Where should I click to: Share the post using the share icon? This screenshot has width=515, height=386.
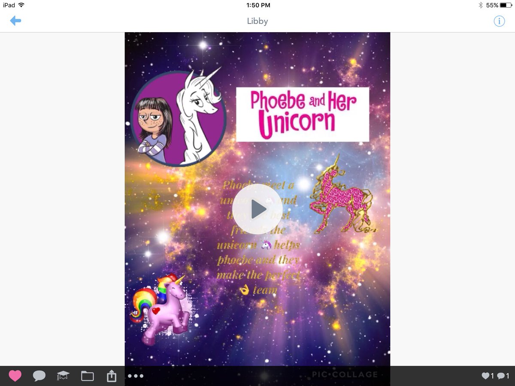point(112,376)
